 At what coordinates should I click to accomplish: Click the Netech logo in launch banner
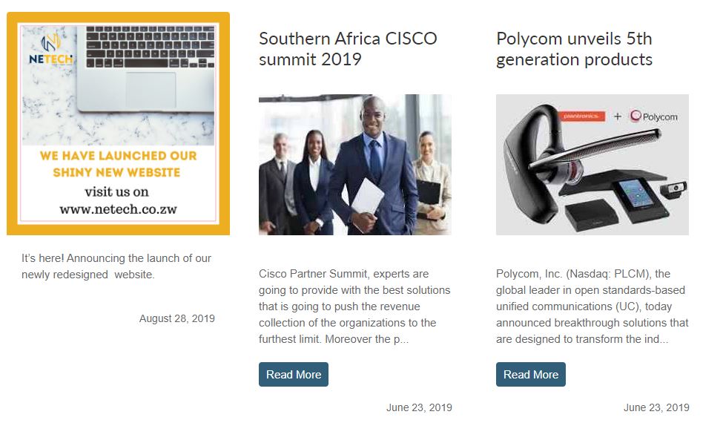[x=50, y=48]
